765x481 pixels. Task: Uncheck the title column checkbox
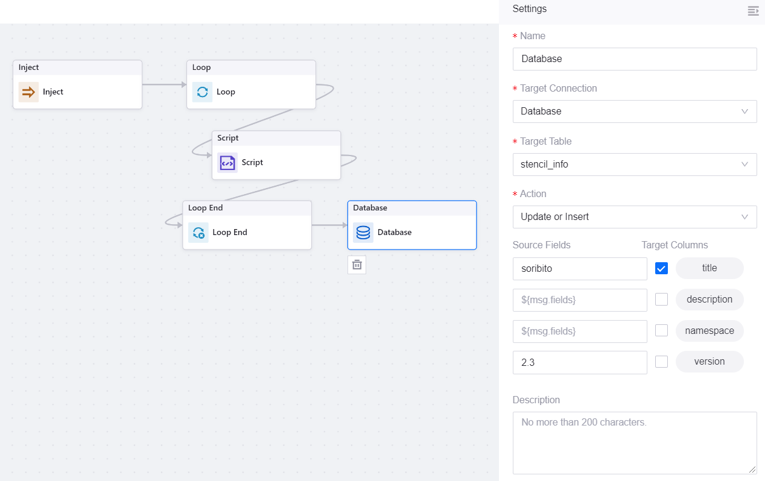(x=661, y=269)
